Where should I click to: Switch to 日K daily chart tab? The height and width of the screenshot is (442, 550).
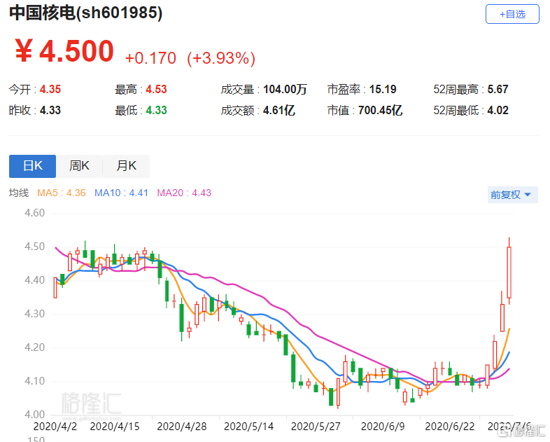[x=32, y=166]
